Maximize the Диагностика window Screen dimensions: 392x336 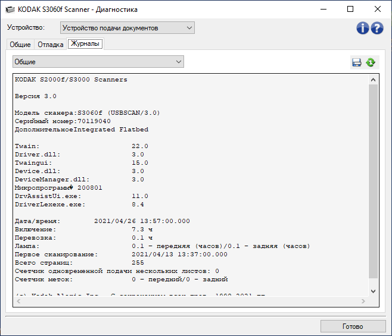point(350,10)
